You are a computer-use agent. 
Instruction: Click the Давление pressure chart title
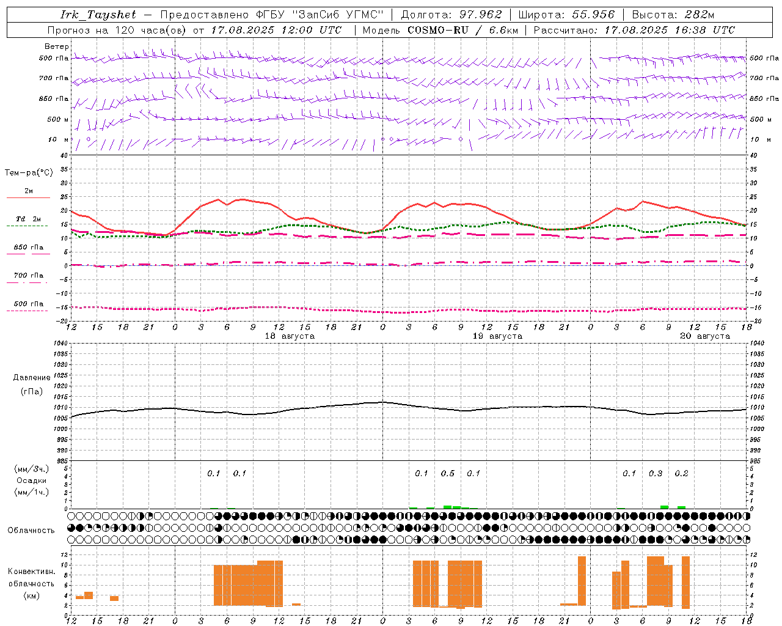[x=32, y=378]
